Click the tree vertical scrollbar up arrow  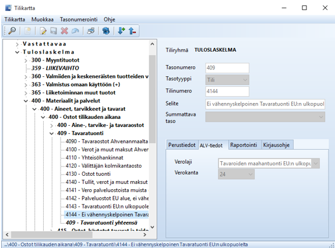[152, 44]
